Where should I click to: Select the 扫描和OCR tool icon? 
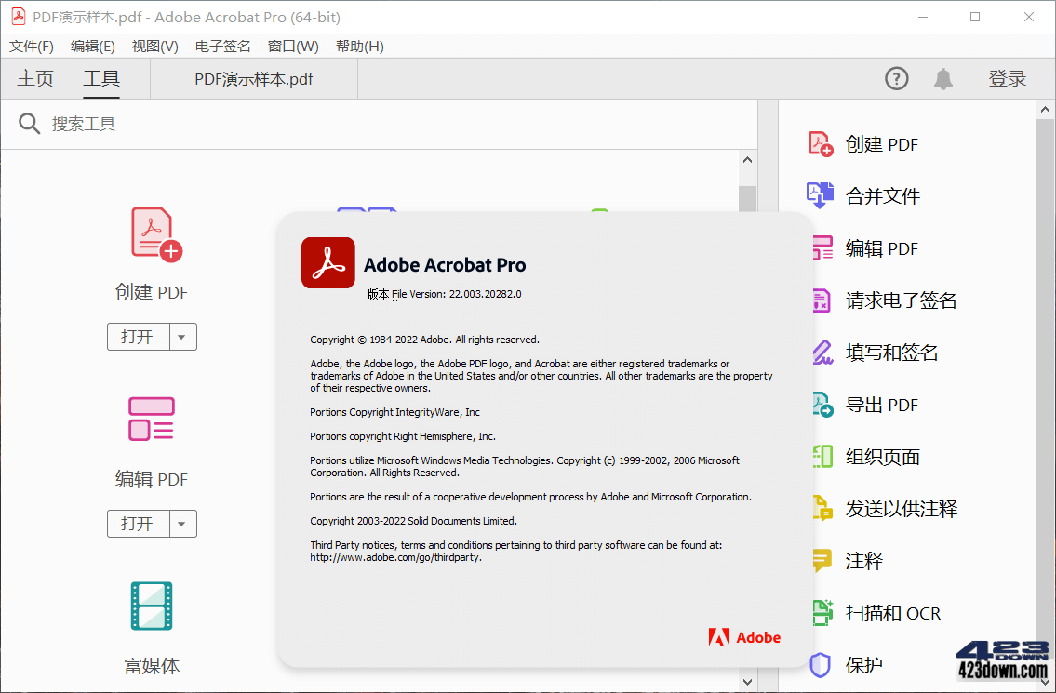pyautogui.click(x=820, y=612)
